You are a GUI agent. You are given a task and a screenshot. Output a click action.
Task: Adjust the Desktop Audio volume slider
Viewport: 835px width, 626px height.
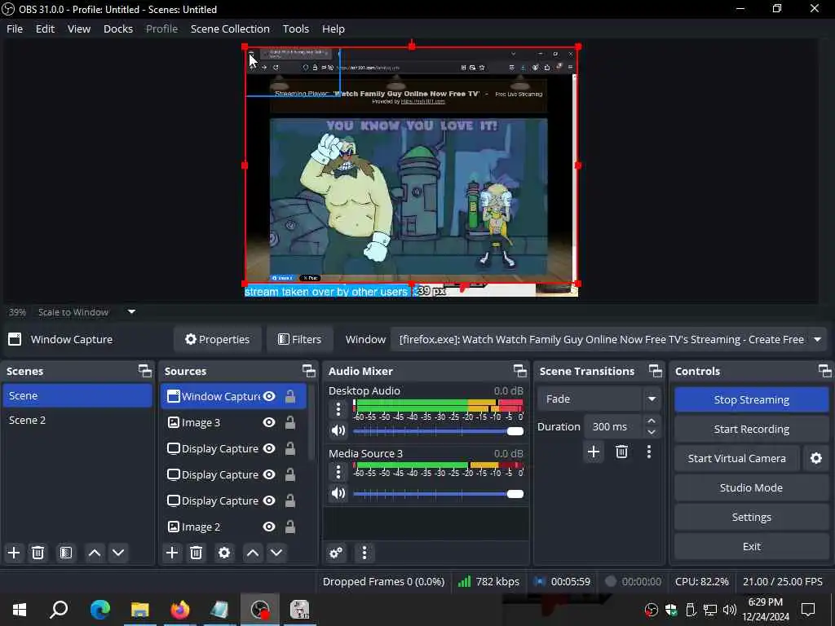(x=438, y=430)
